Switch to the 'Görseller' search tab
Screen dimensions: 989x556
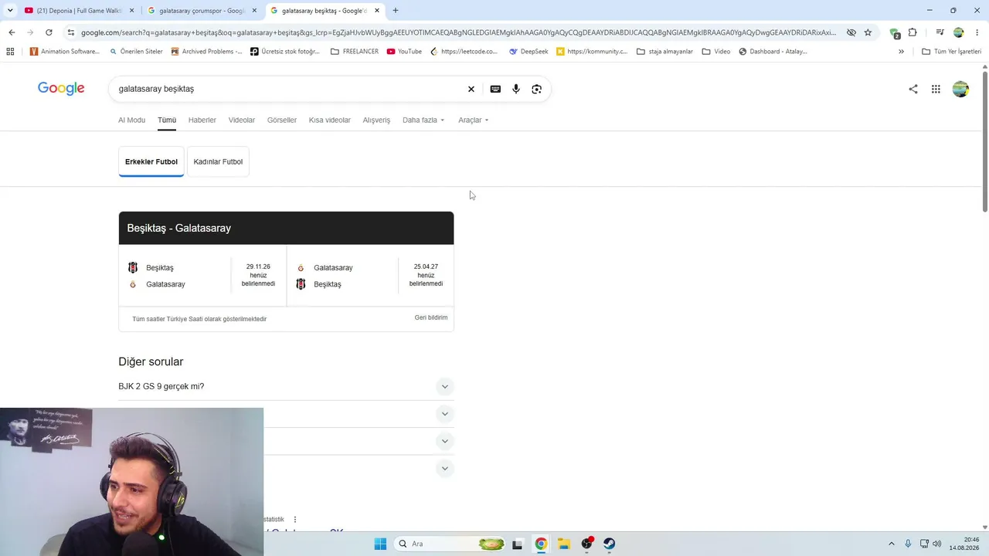(282, 120)
